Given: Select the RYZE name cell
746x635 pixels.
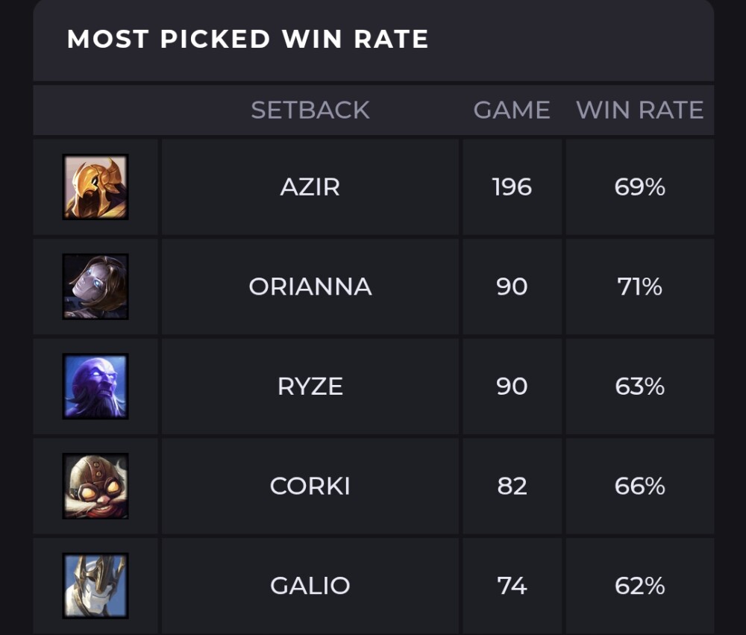Looking at the screenshot, I should [310, 387].
